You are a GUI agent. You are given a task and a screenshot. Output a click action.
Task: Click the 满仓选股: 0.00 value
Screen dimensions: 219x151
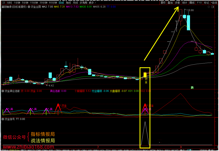[58, 91]
